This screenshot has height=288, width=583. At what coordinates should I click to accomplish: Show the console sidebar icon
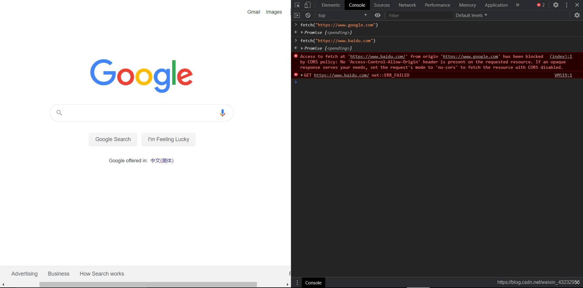297,15
